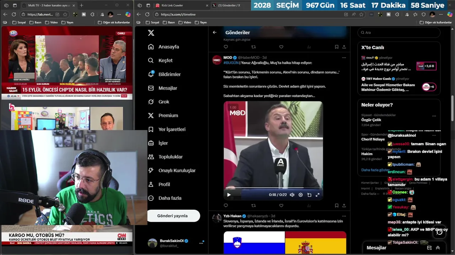Reply to the MOD post
Screen dimensions: 455x255
(x=226, y=205)
